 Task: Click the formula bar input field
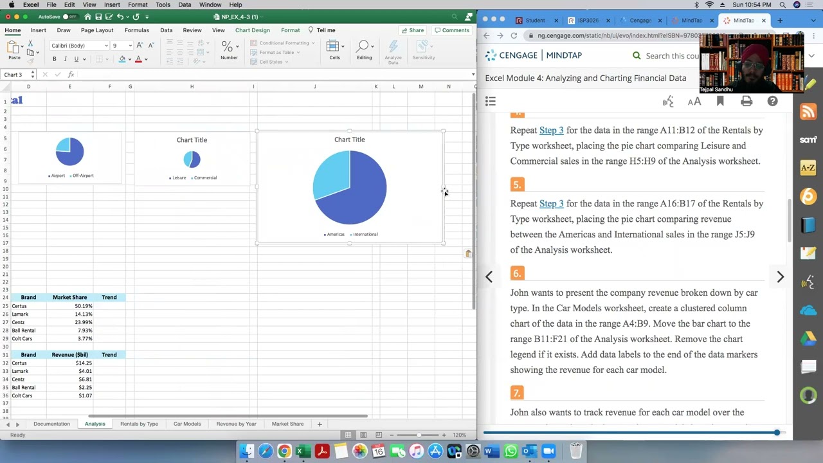click(273, 75)
